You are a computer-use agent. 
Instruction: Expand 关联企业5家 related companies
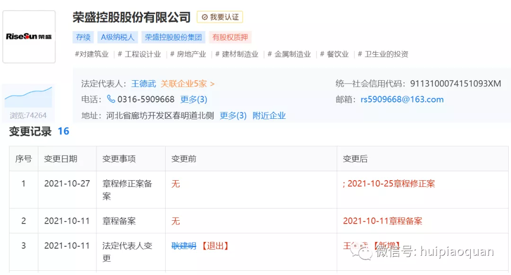pos(187,83)
